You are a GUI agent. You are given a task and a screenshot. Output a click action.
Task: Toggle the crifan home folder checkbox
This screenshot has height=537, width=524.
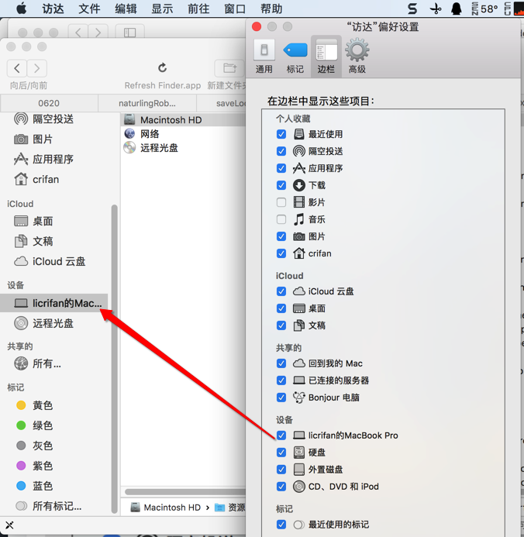click(x=281, y=253)
